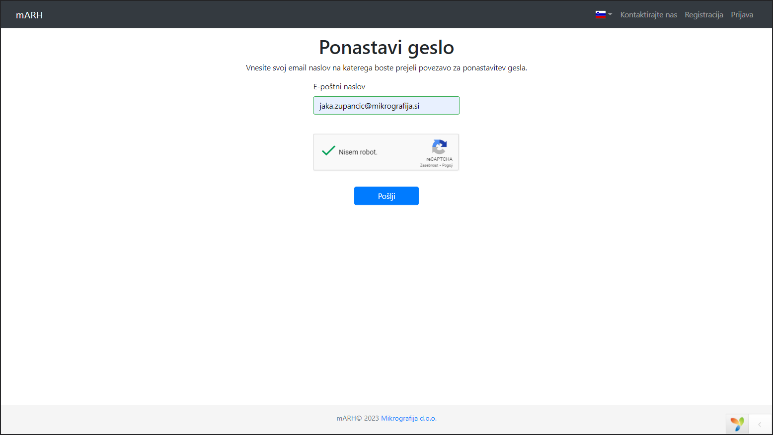Viewport: 773px width, 435px height.
Task: Open the language dropdown caret
Action: click(x=610, y=14)
